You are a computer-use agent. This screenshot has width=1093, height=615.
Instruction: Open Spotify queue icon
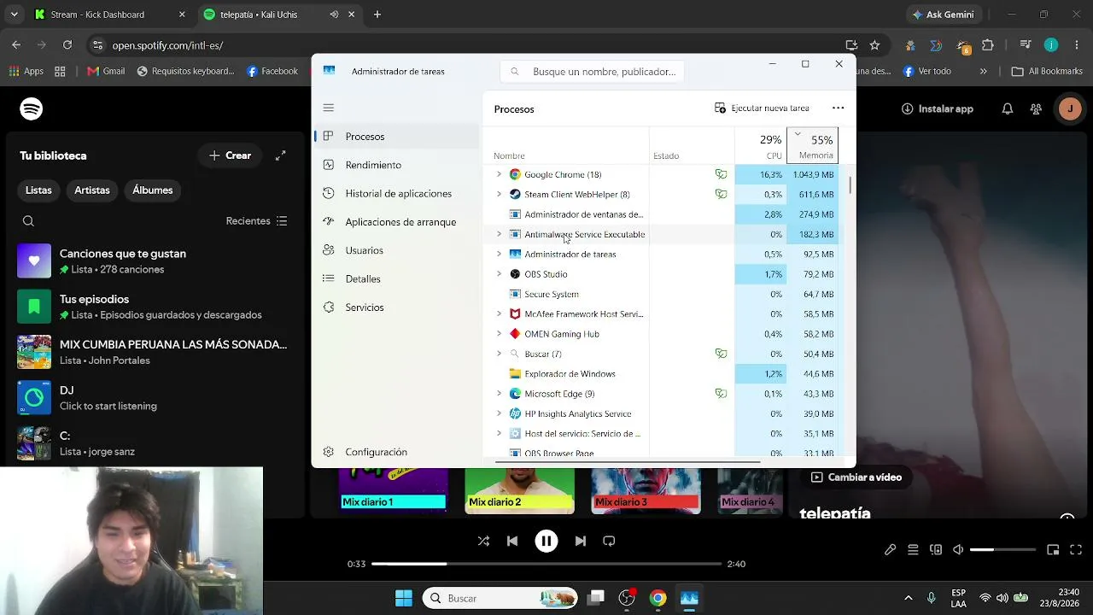[x=913, y=550]
